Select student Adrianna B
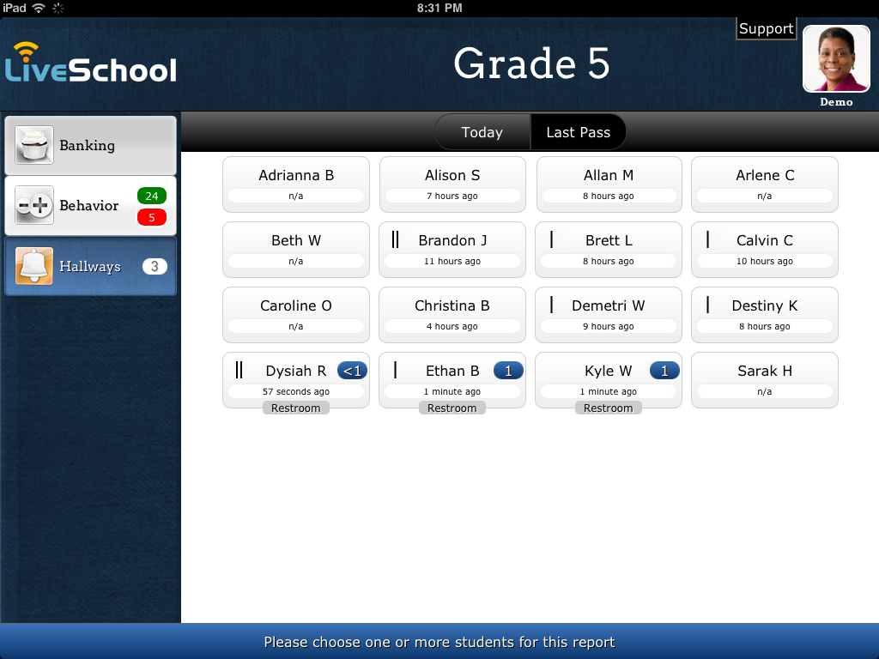Screen dimensions: 879x659 [x=295, y=184]
